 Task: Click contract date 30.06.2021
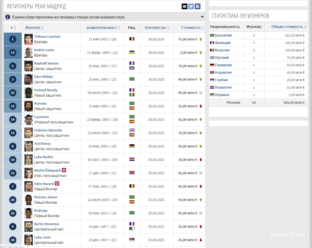click(156, 160)
